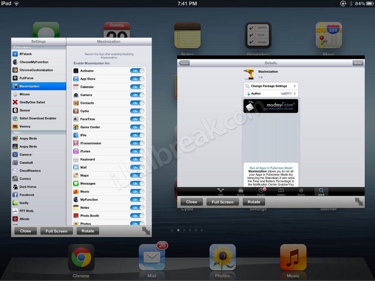375x281 pixels.
Task: Expand Change Package Settings row
Action: (x=271, y=86)
